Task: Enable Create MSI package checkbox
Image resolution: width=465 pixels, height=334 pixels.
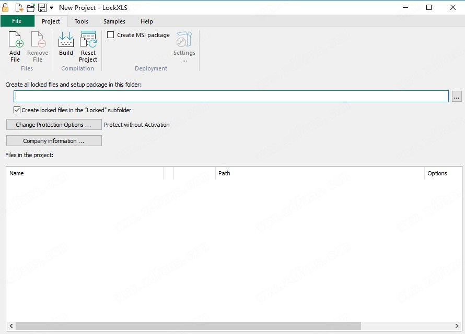Action: [111, 35]
